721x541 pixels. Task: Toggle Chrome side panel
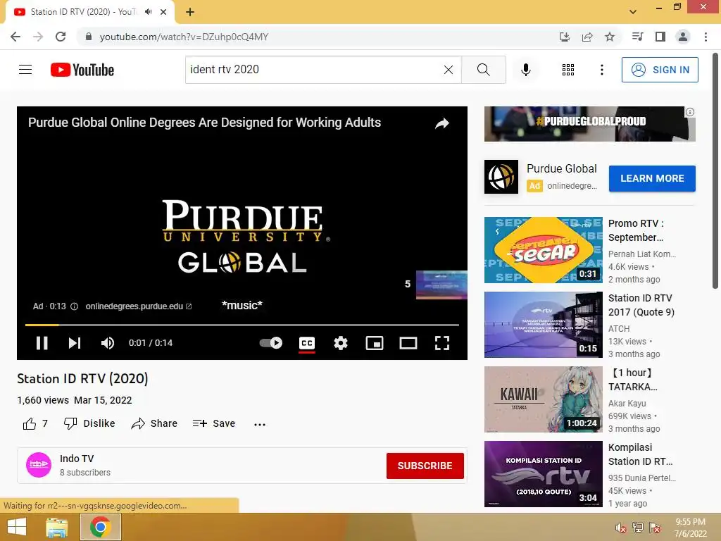660,37
